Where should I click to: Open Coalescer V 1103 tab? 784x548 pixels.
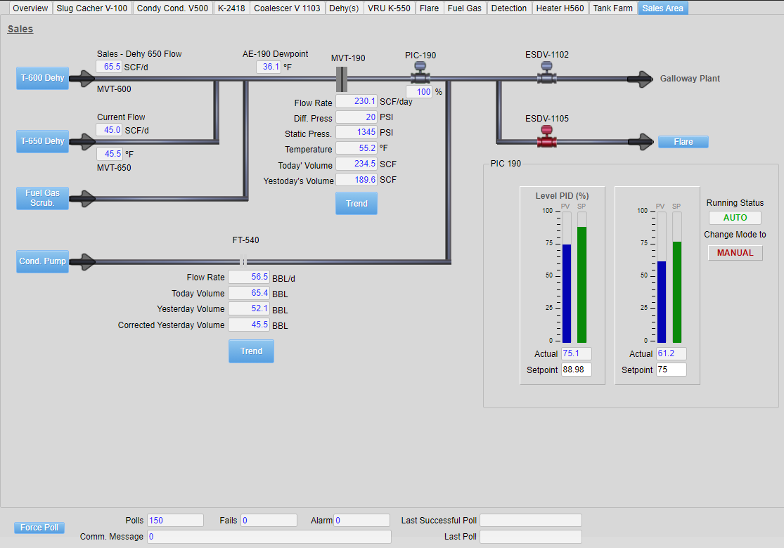[287, 8]
